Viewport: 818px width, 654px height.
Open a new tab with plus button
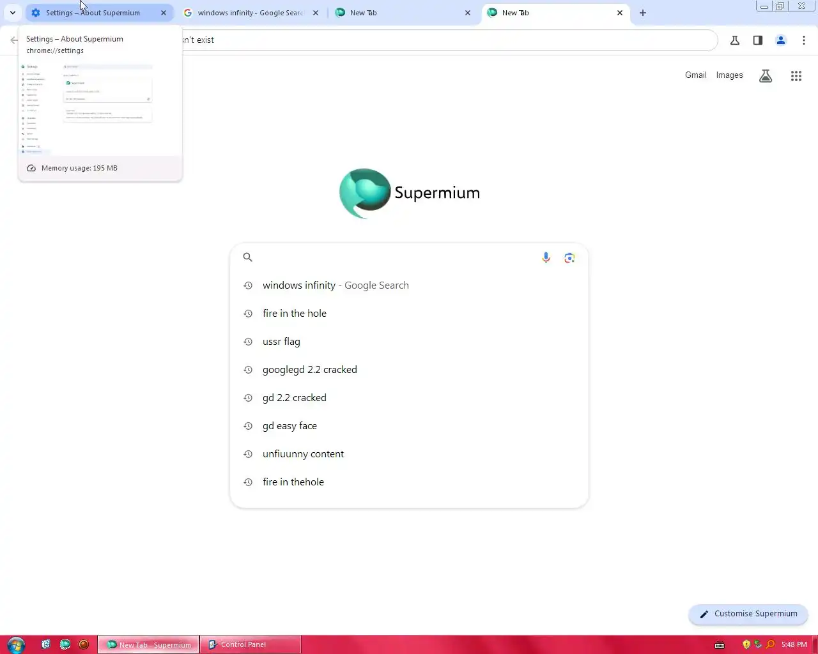pos(643,13)
